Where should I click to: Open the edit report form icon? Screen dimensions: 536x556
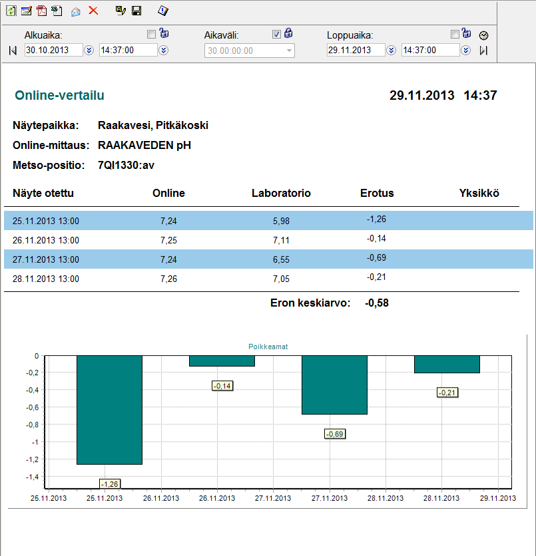26,11
